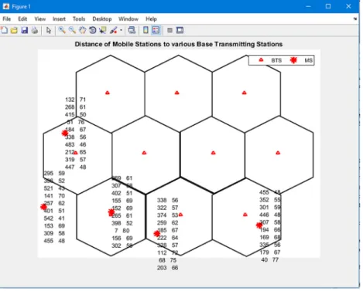Enable the Rotate 3D tool

tap(93, 30)
